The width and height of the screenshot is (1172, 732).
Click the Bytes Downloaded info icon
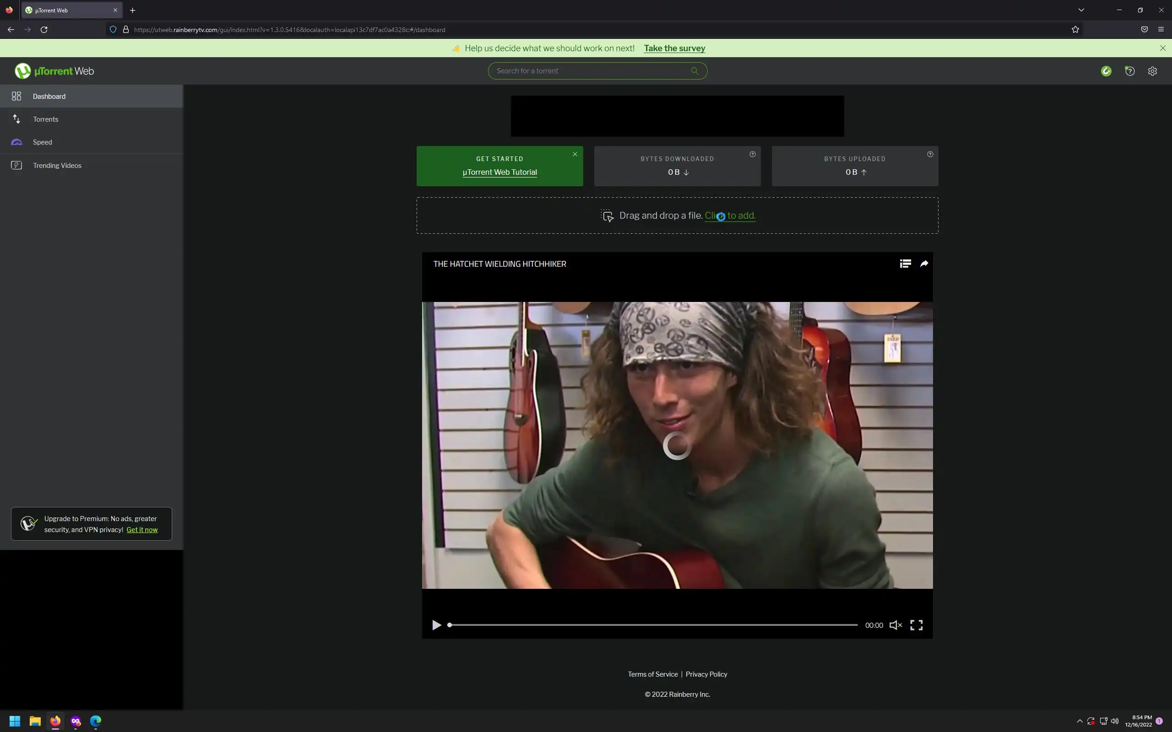752,155
